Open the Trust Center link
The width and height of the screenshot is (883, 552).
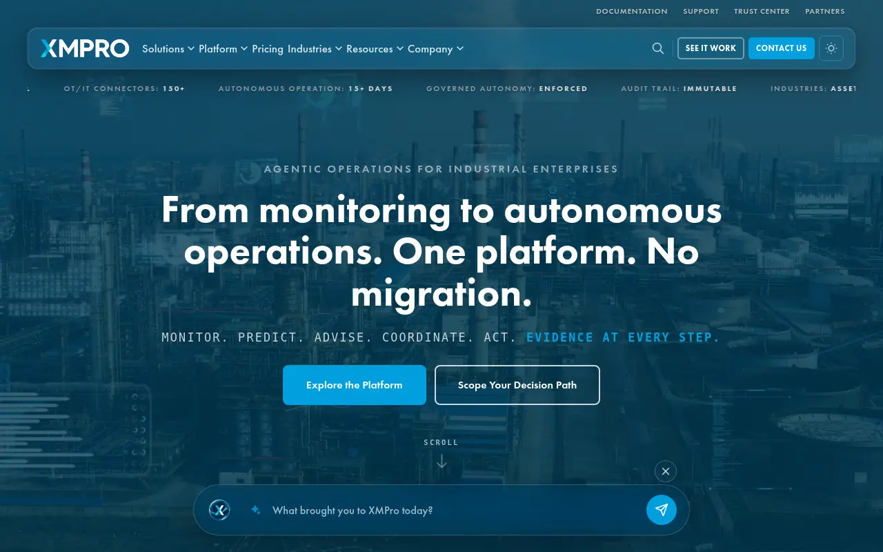[x=762, y=11]
